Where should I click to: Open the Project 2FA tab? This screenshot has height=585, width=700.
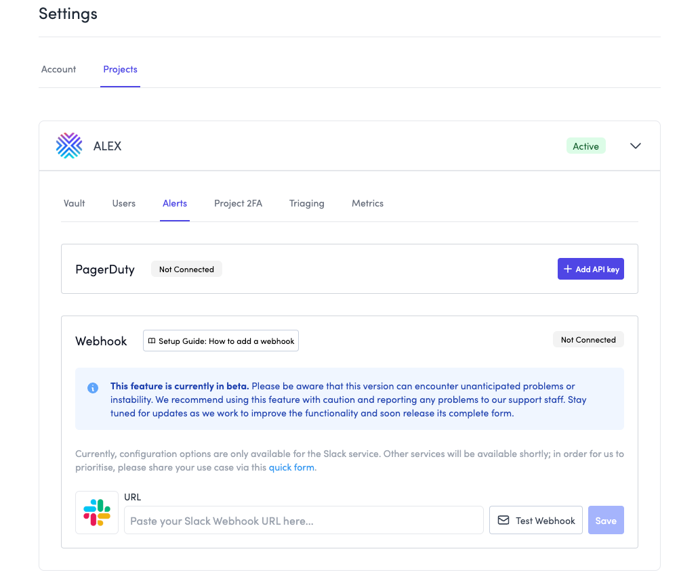point(238,203)
